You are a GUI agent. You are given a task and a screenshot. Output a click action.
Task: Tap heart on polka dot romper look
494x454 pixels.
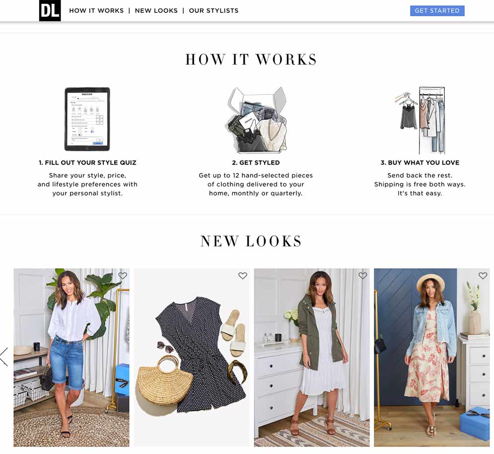tap(243, 276)
